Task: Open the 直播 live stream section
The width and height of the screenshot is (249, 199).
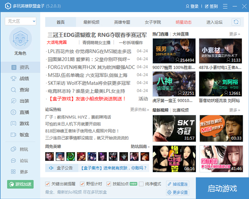Action: 20,112
